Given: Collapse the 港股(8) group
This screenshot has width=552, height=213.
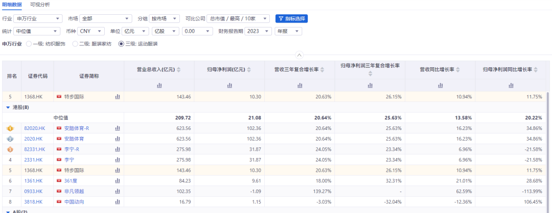Looking at the screenshot, I should click(x=8, y=107).
